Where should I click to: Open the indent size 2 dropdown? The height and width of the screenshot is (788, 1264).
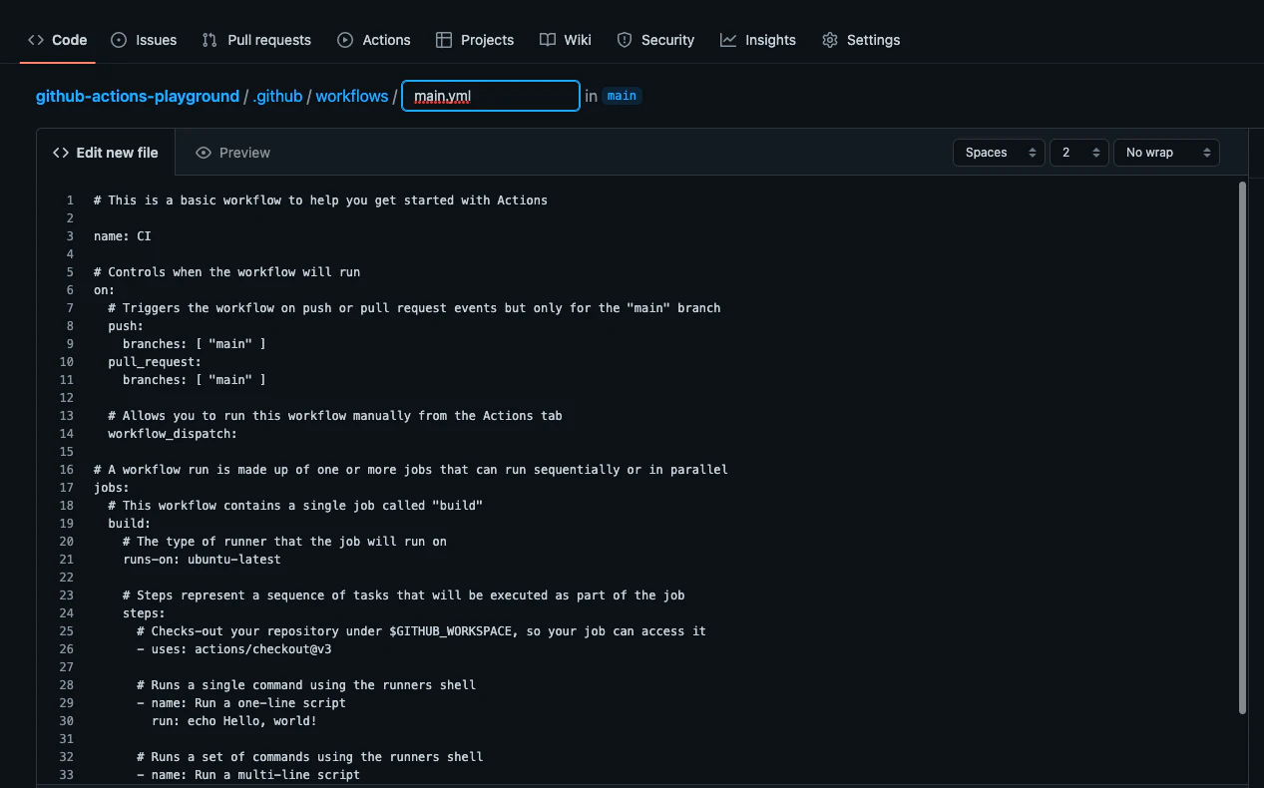(x=1079, y=153)
